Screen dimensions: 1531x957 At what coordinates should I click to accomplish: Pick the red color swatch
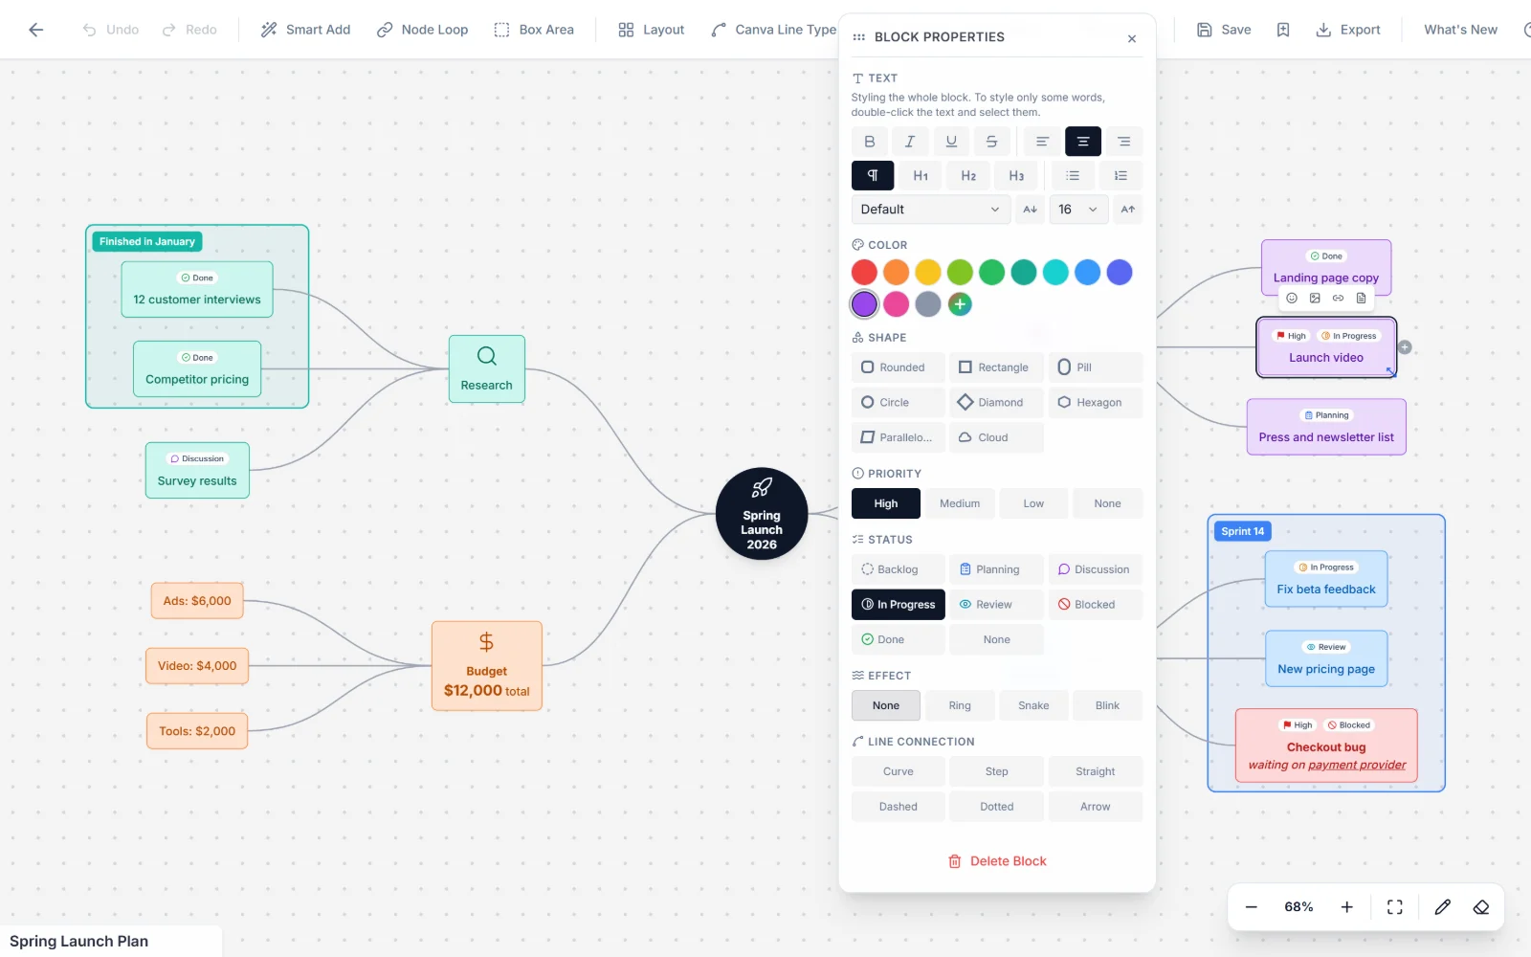(864, 273)
